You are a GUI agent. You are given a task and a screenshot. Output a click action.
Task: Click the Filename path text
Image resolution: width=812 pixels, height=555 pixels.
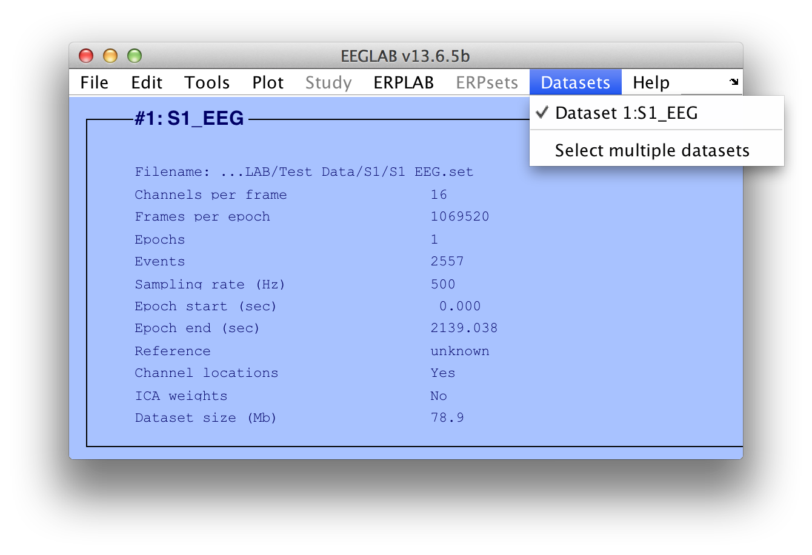click(304, 172)
